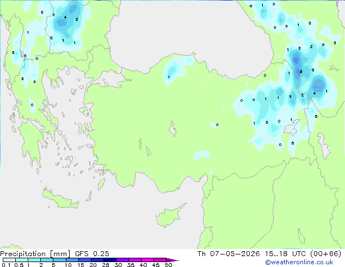Click the "0" value in central Turkey
Screen dimensions: 345x267
pos(217,125)
